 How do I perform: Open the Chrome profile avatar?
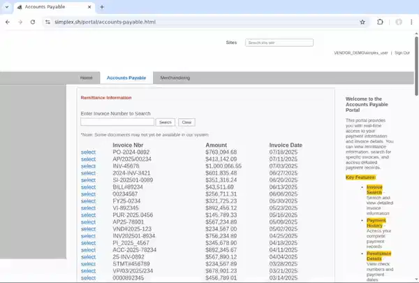(399, 22)
